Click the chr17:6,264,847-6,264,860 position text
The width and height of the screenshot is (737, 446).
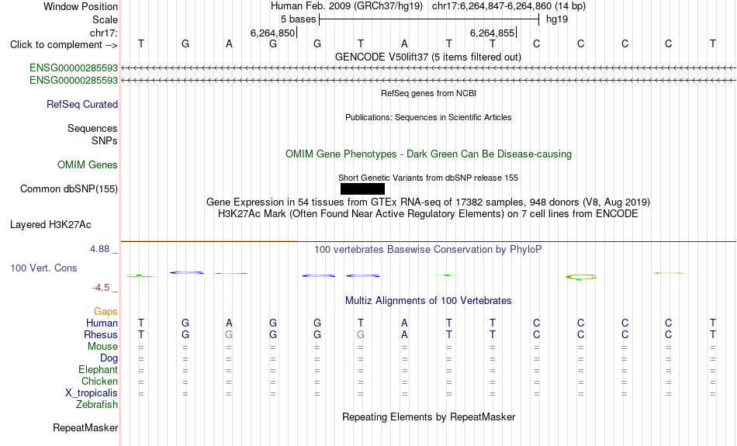pyautogui.click(x=509, y=6)
